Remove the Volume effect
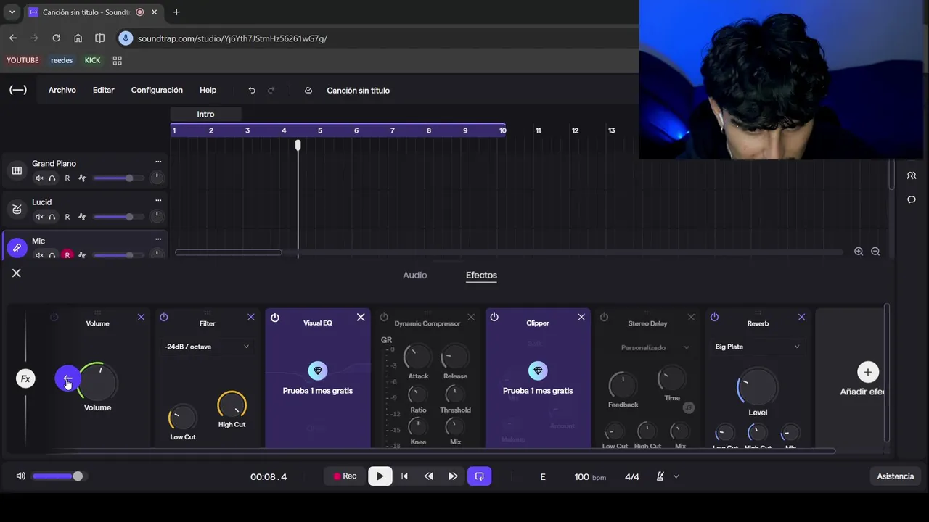Image resolution: width=929 pixels, height=522 pixels. pos(141,317)
